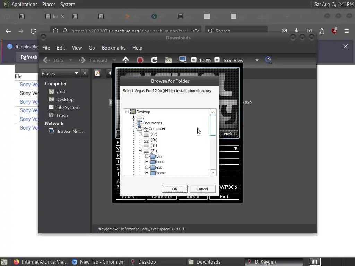This screenshot has width=355, height=266.
Task: Open Firefox downloads arrow icon
Action: click(297, 31)
